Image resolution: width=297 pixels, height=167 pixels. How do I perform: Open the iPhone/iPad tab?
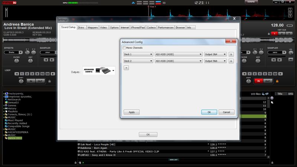138,27
